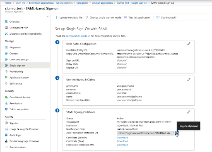Copy App Federation Metadata Url to clipboard
Viewport: 212px width, 152px height.
tap(177, 133)
